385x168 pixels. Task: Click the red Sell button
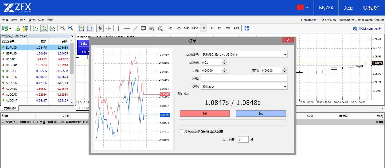click(x=205, y=114)
